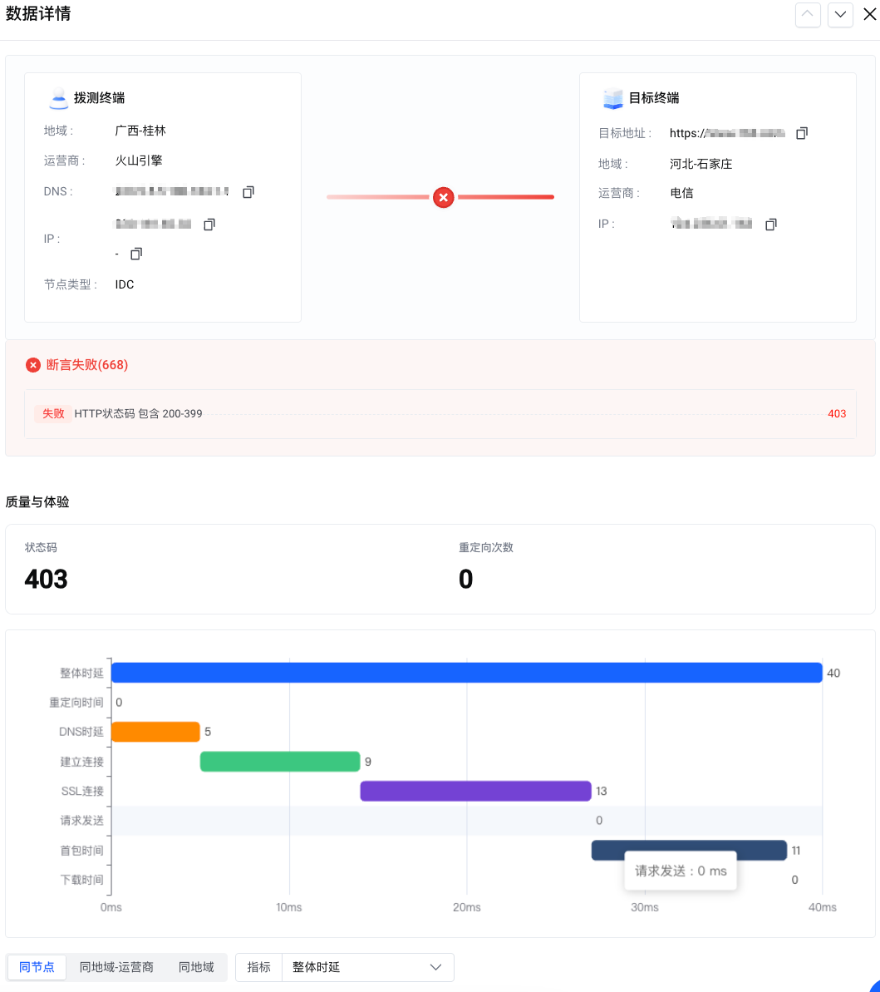Copy the target URL address
Screen dimensions: 880x992
[x=802, y=133]
